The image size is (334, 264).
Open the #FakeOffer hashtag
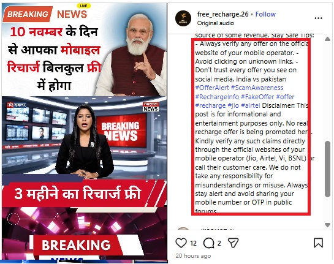tap(257, 97)
